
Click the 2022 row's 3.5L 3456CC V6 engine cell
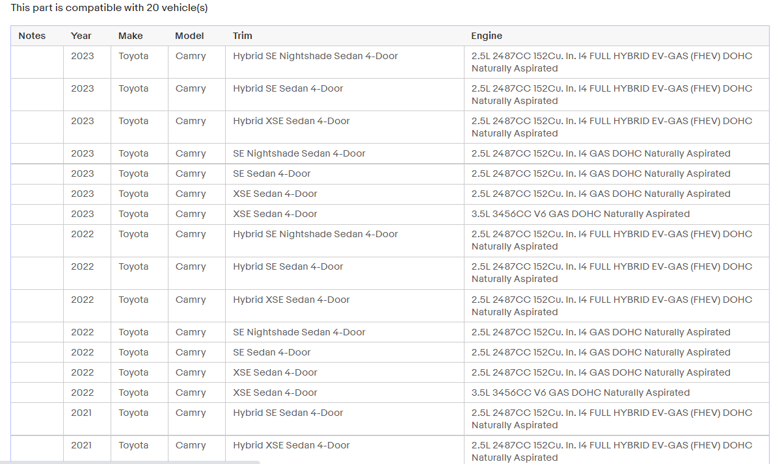(617, 393)
